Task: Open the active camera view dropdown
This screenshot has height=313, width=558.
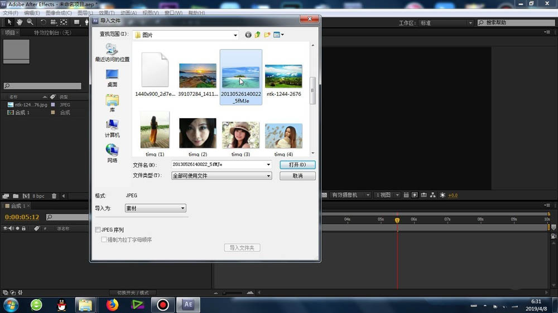Action: coord(350,195)
